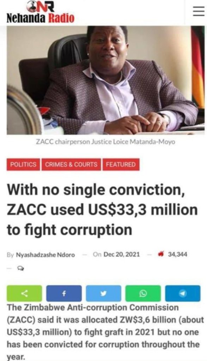
Task: Open the hamburger navigation menu
Action: click(x=198, y=11)
